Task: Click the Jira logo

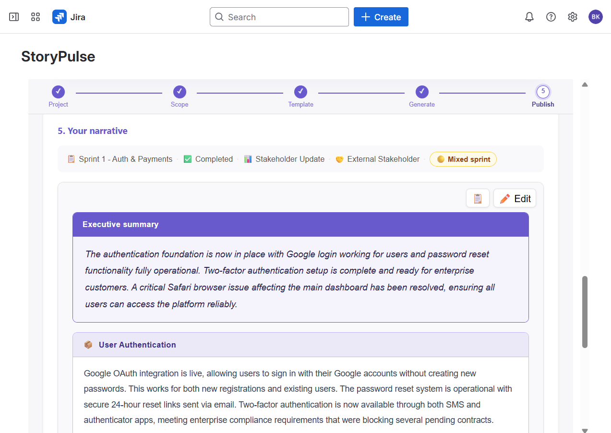Action: [69, 17]
